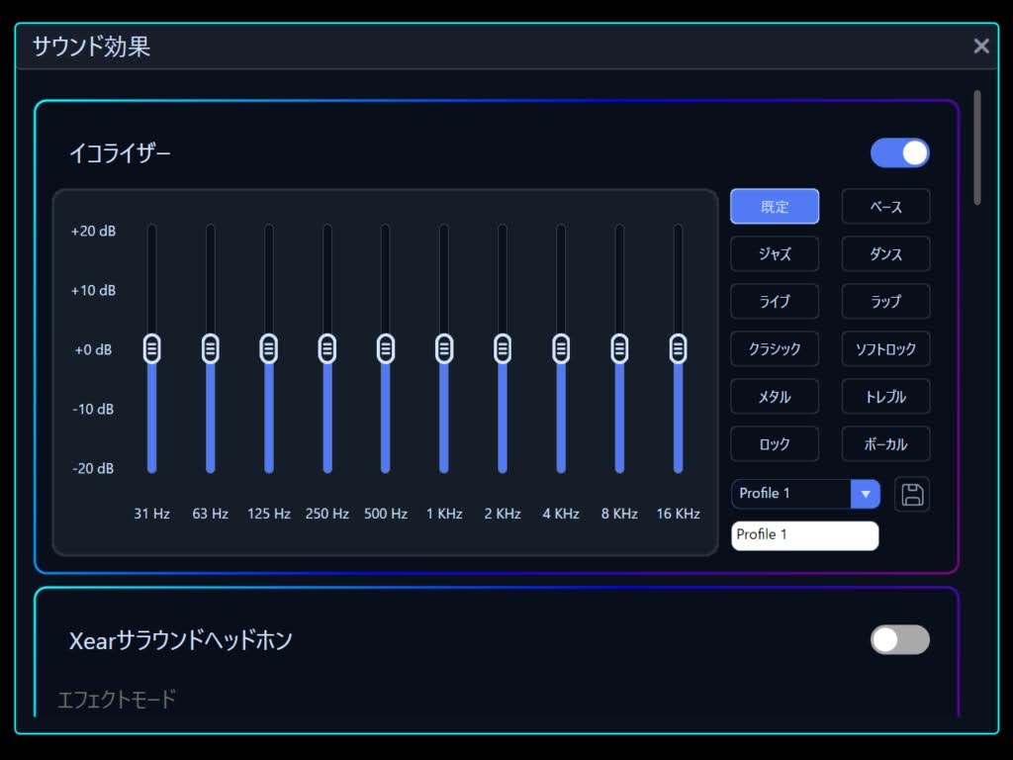
Task: Close the サウンド効果 dialog
Action: [980, 46]
